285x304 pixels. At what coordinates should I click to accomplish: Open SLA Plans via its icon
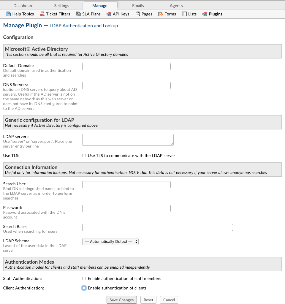(x=78, y=14)
